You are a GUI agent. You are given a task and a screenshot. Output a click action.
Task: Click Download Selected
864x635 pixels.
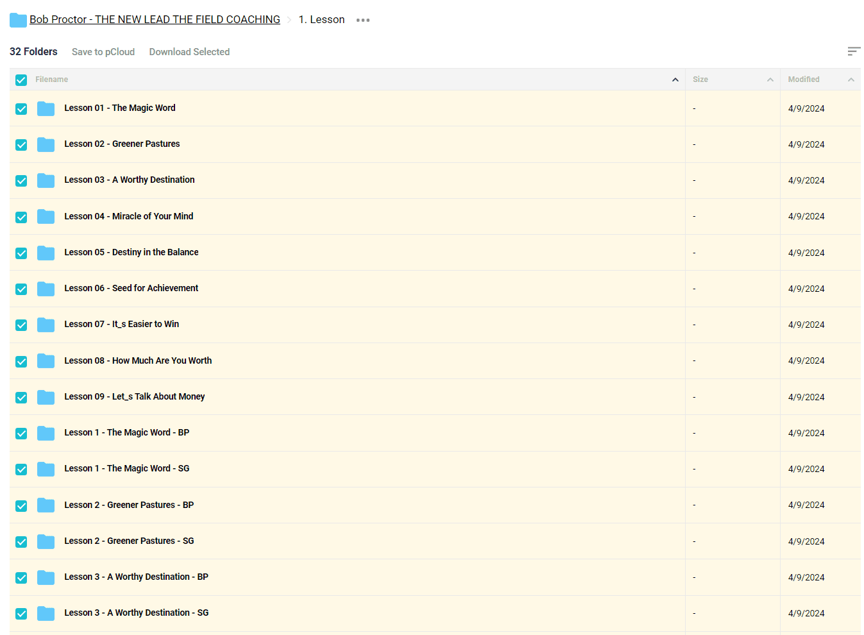[189, 52]
